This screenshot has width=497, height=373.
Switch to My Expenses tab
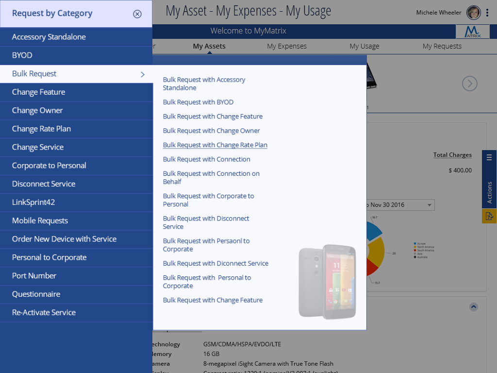point(287,46)
